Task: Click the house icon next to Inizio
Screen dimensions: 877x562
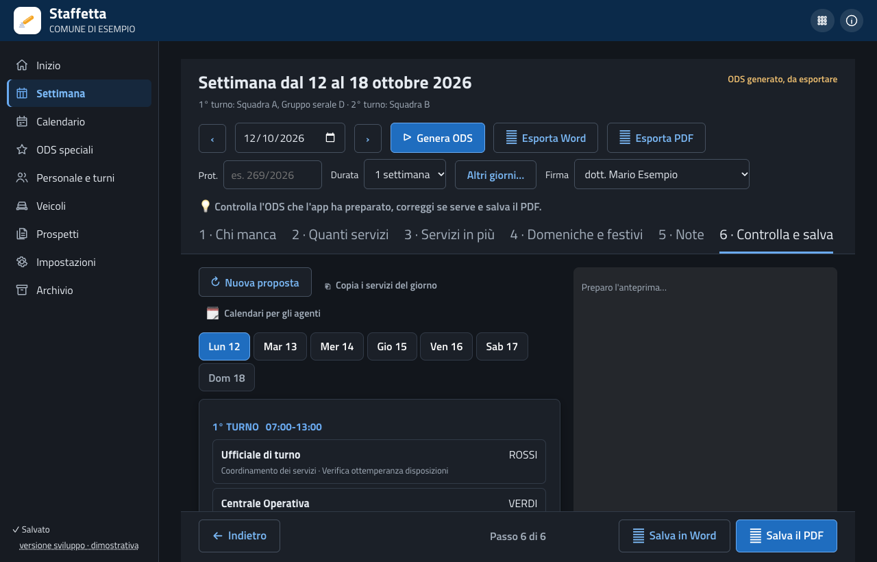Action: tap(22, 65)
